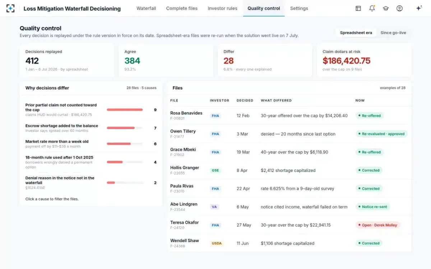Click "28 files · 5 causes" text
This screenshot has height=269, width=431.
tap(142, 88)
